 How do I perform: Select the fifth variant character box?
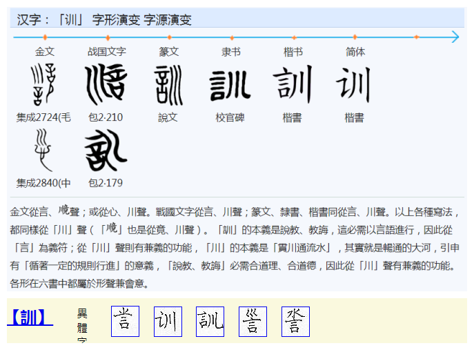[x=295, y=321]
